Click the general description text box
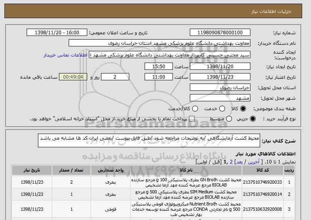The height and width of the screenshot is (220, 311). pos(149,140)
